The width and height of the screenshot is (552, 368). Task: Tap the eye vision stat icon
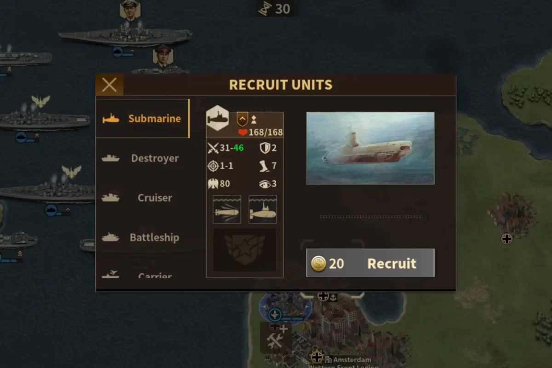[x=264, y=184]
